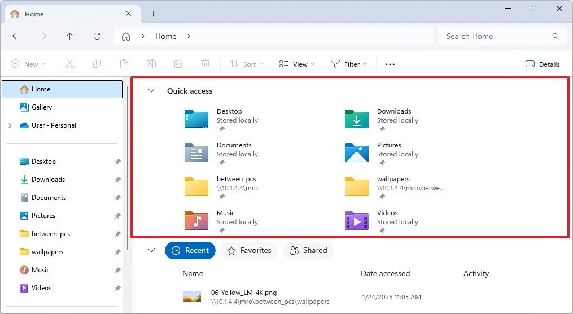Click the Share toolbar icon
Image resolution: width=573 pixels, height=314 pixels.
click(x=178, y=64)
